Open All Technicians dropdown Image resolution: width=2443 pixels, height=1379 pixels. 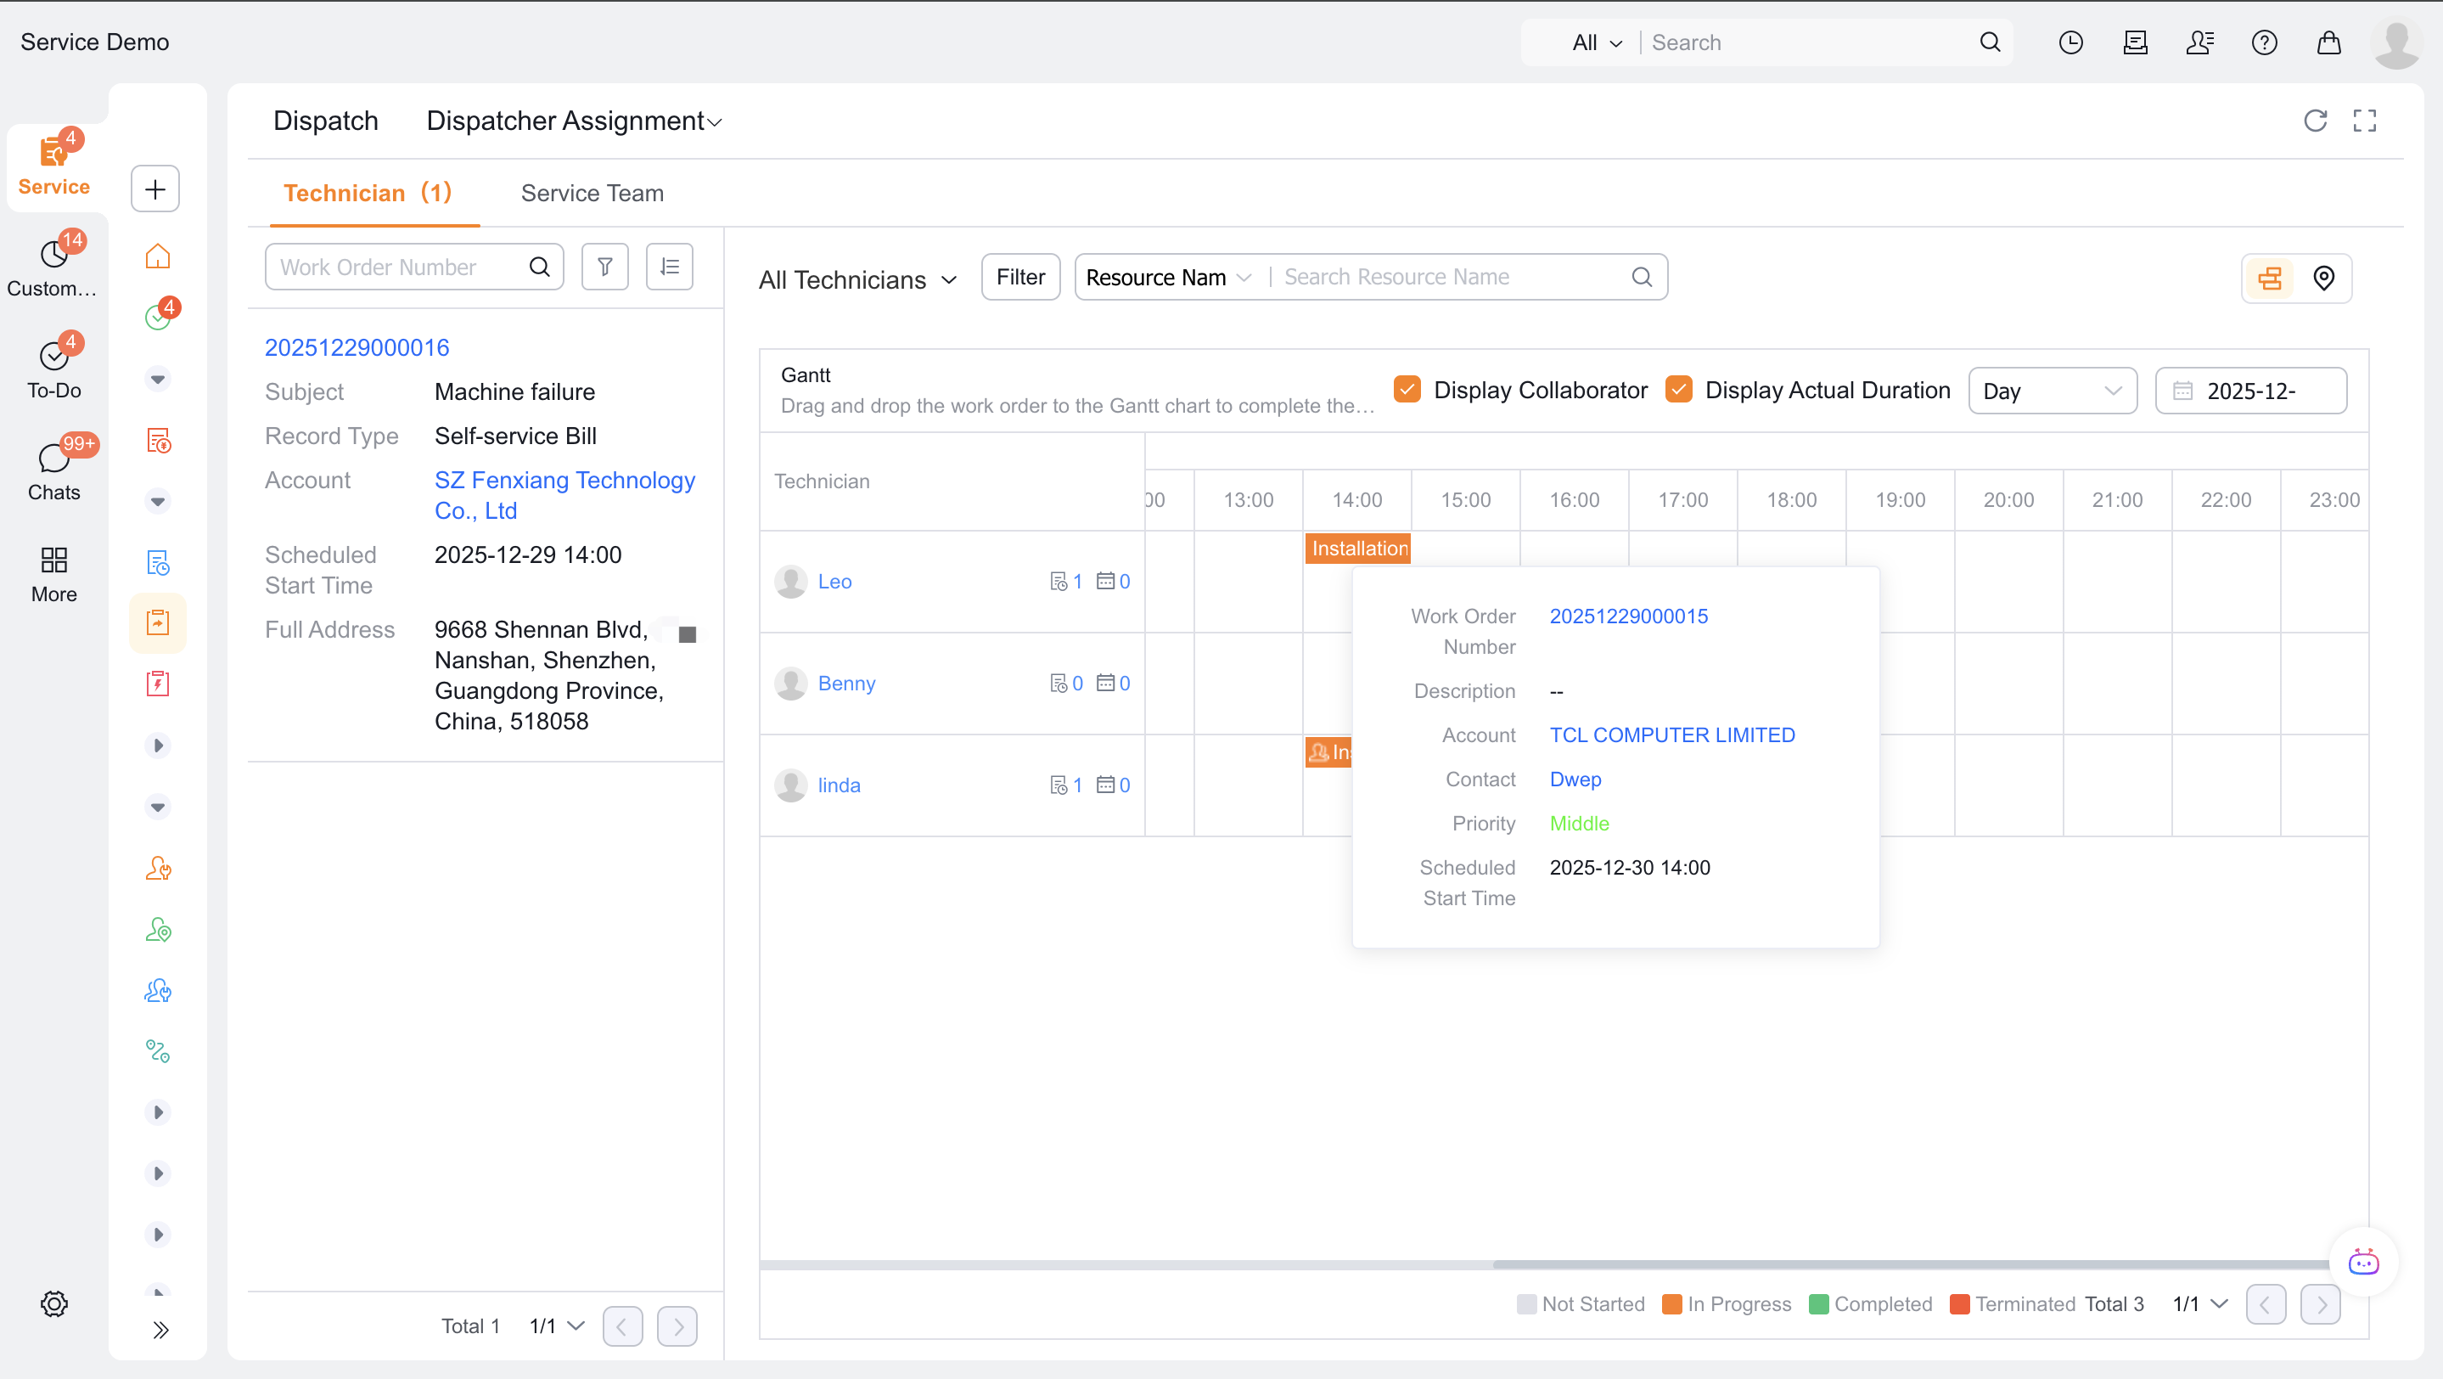click(857, 279)
